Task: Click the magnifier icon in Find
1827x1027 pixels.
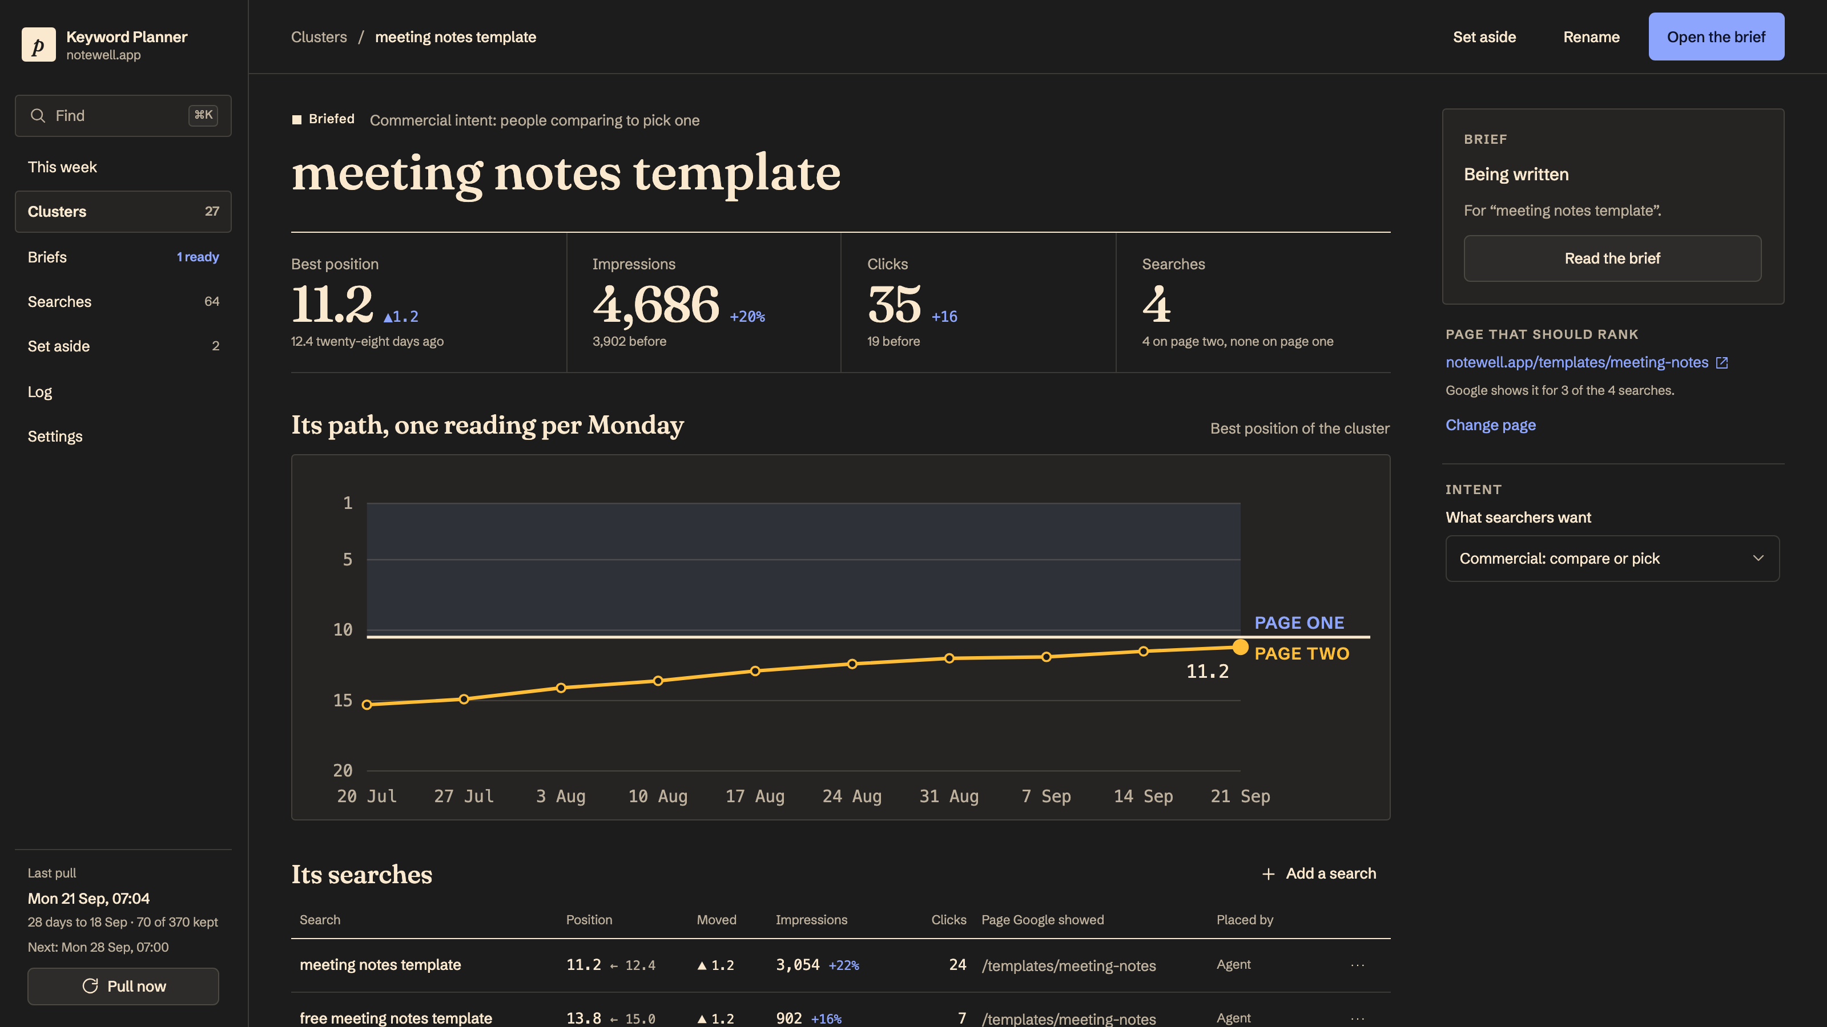Action: (38, 115)
